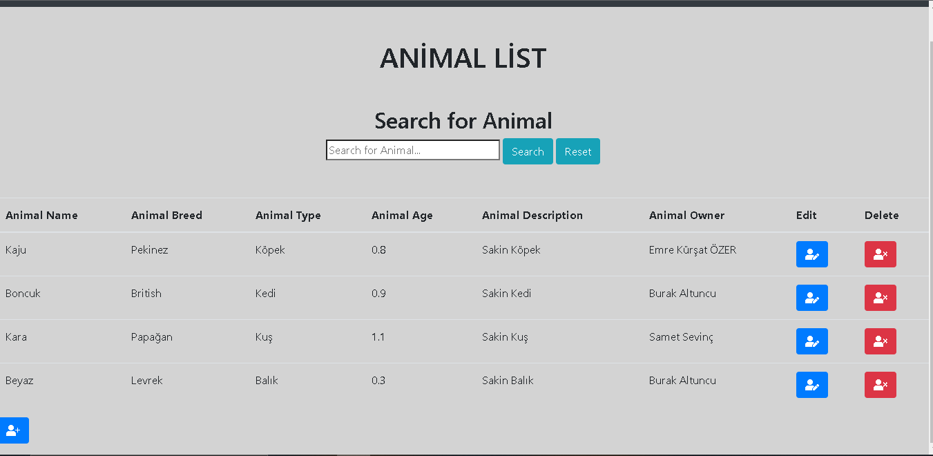
Task: Click the delete icon for Kaju
Action: click(x=880, y=254)
